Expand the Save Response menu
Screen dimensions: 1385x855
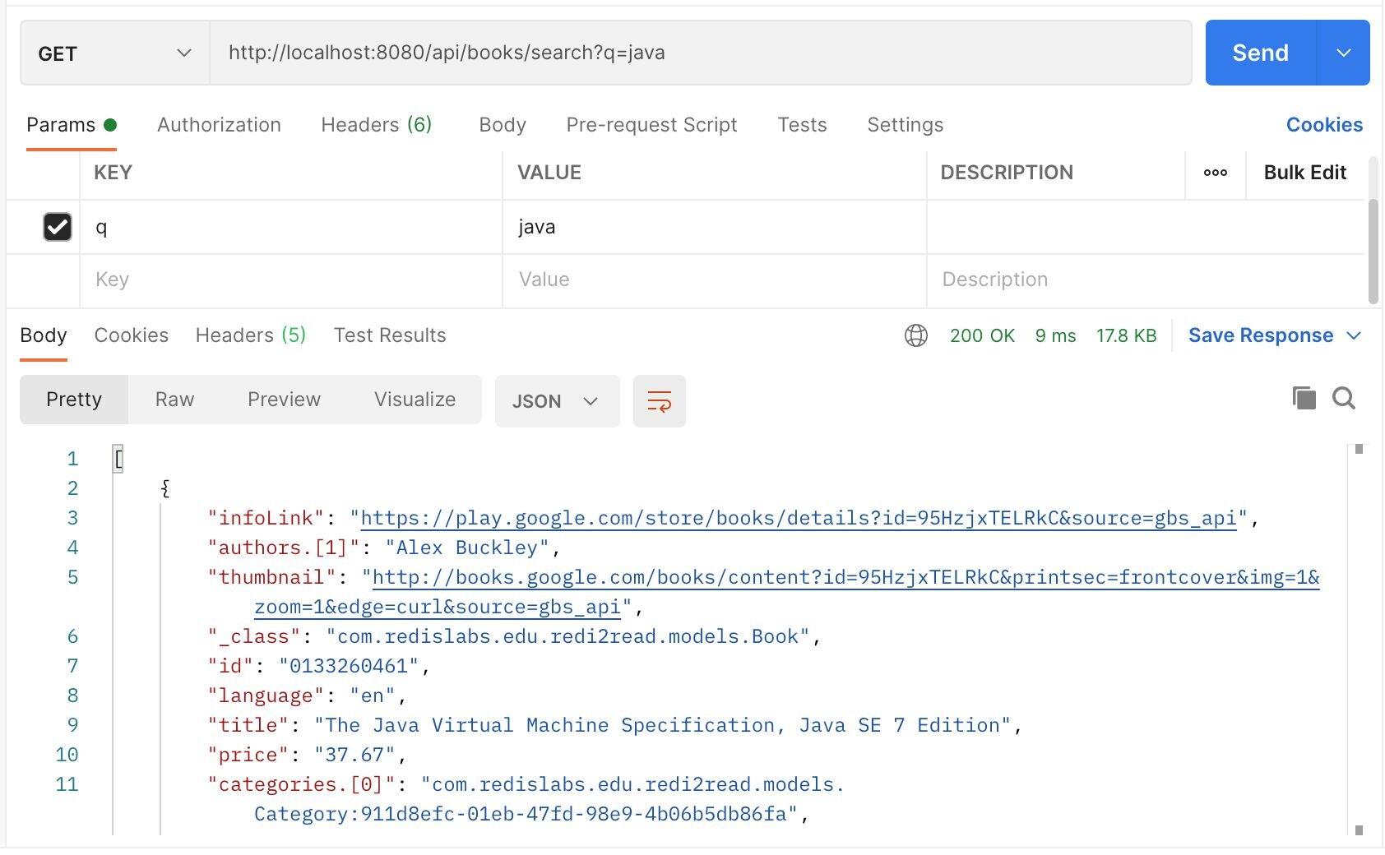pos(1275,335)
